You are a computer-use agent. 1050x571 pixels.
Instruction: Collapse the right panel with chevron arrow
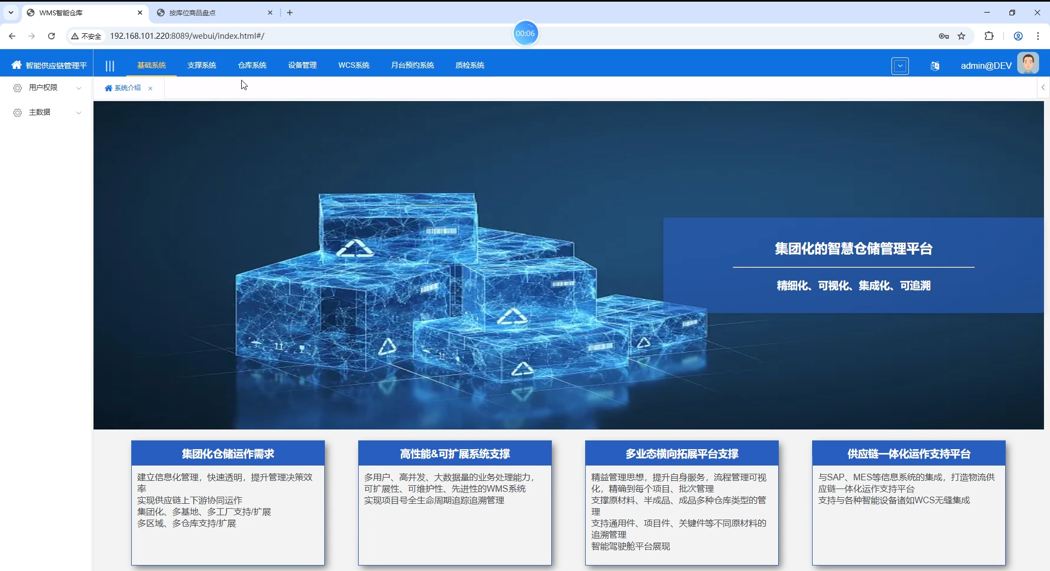[1043, 87]
